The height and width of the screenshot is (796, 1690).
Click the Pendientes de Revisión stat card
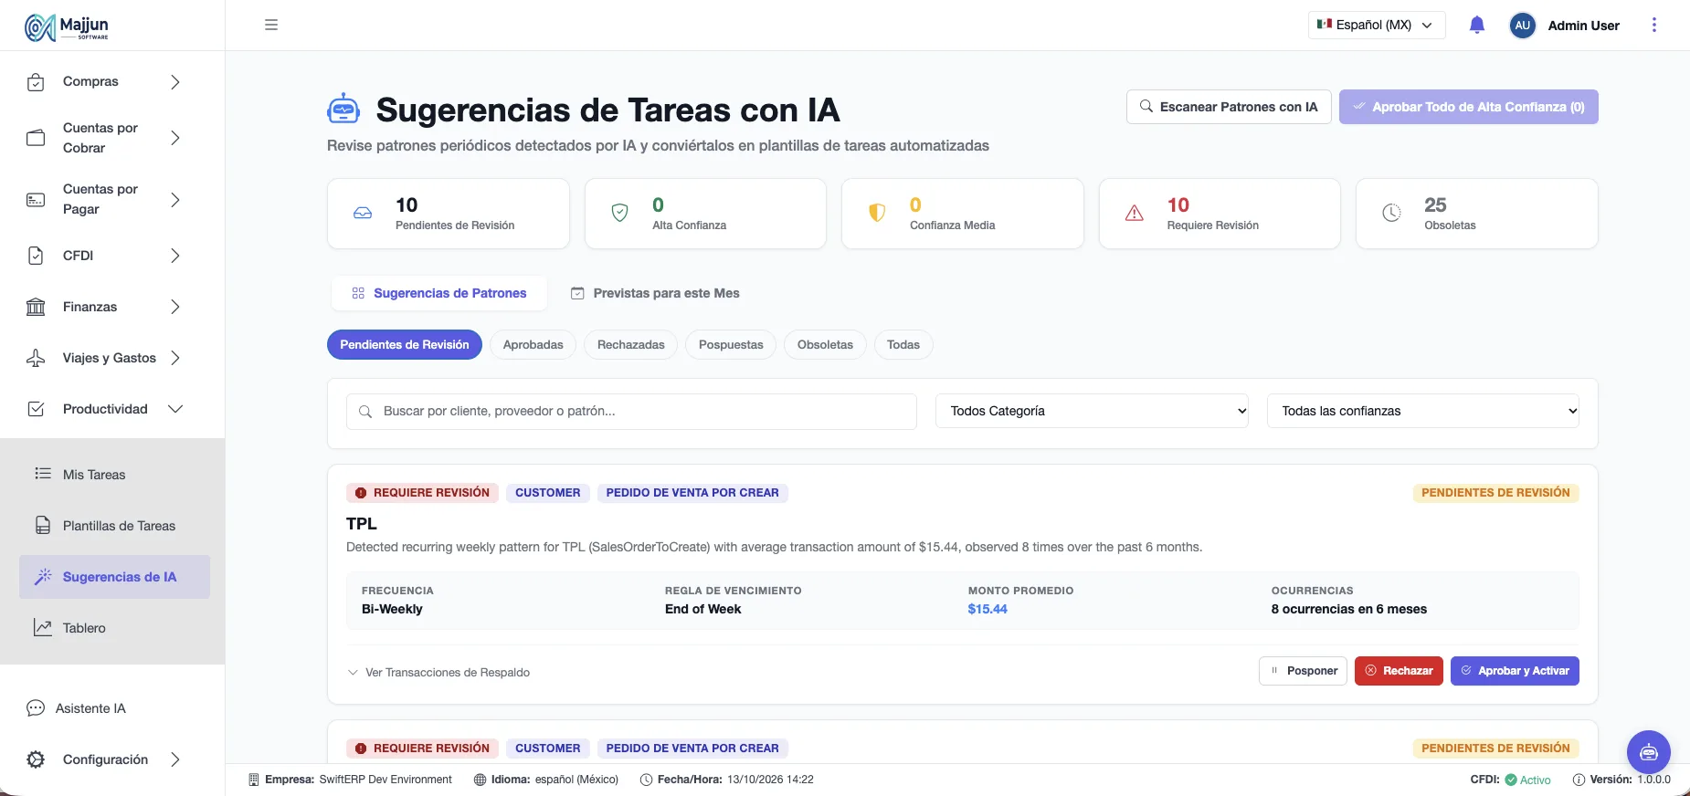(x=449, y=214)
